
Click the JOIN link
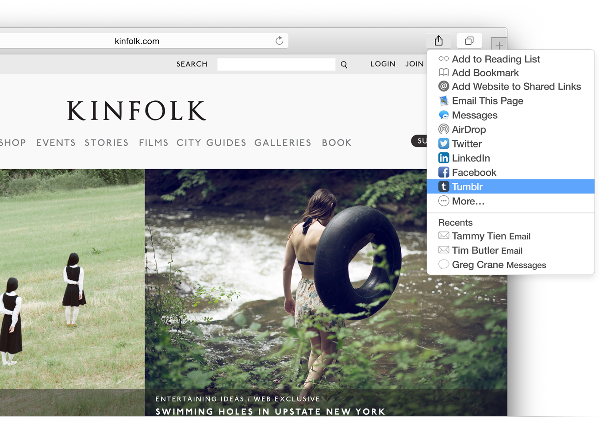coord(414,64)
